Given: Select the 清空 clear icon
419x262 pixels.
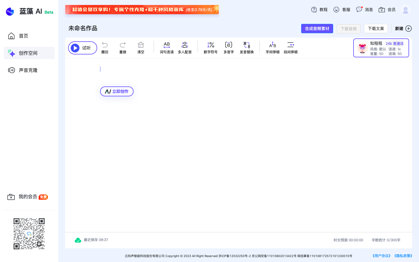Looking at the screenshot, I should [x=141, y=47].
